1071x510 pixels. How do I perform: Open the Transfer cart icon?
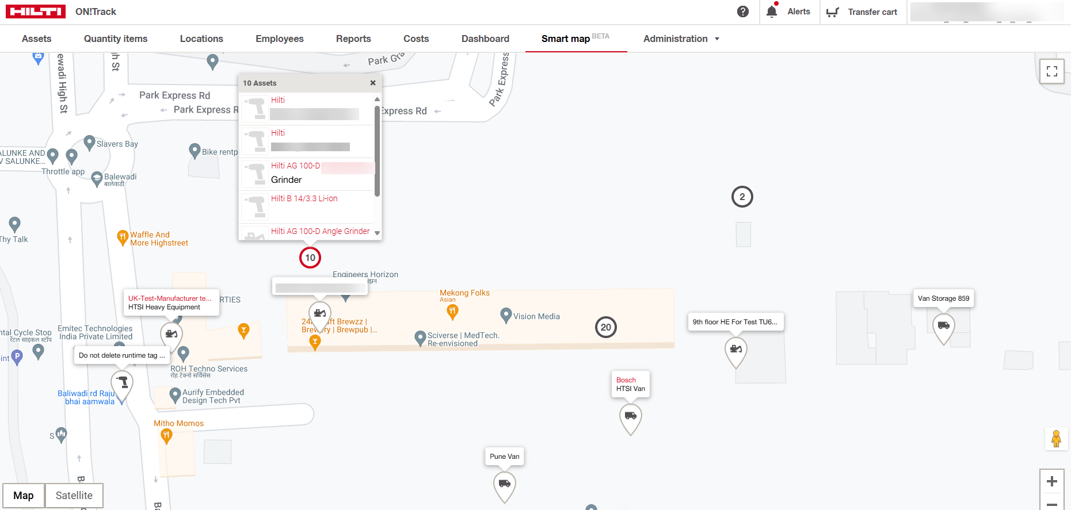[x=832, y=12]
